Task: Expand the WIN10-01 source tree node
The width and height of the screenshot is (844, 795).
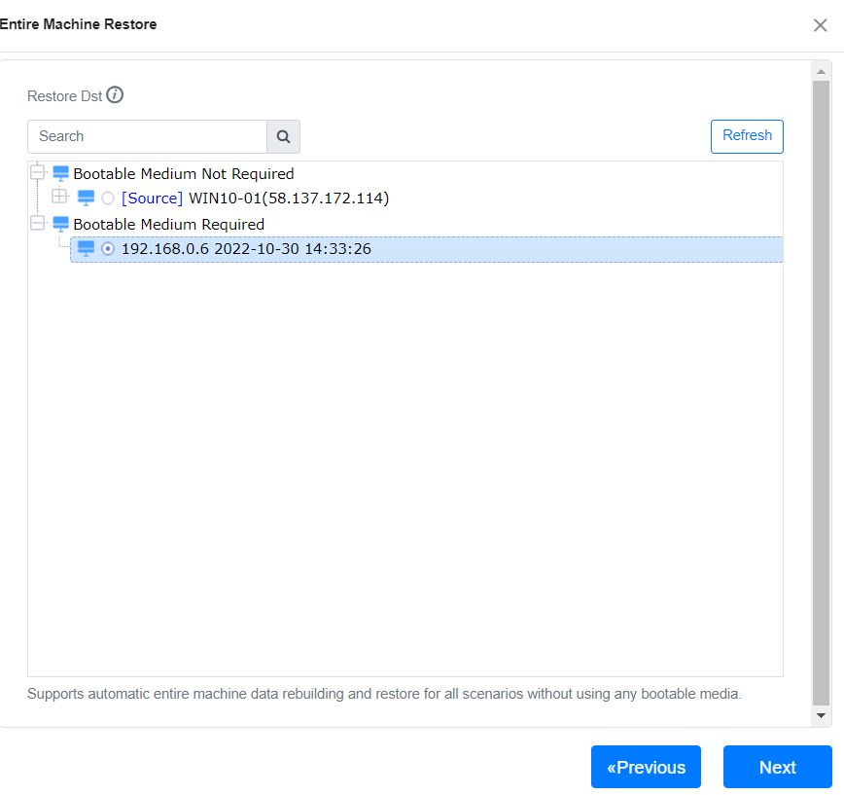Action: tap(60, 198)
